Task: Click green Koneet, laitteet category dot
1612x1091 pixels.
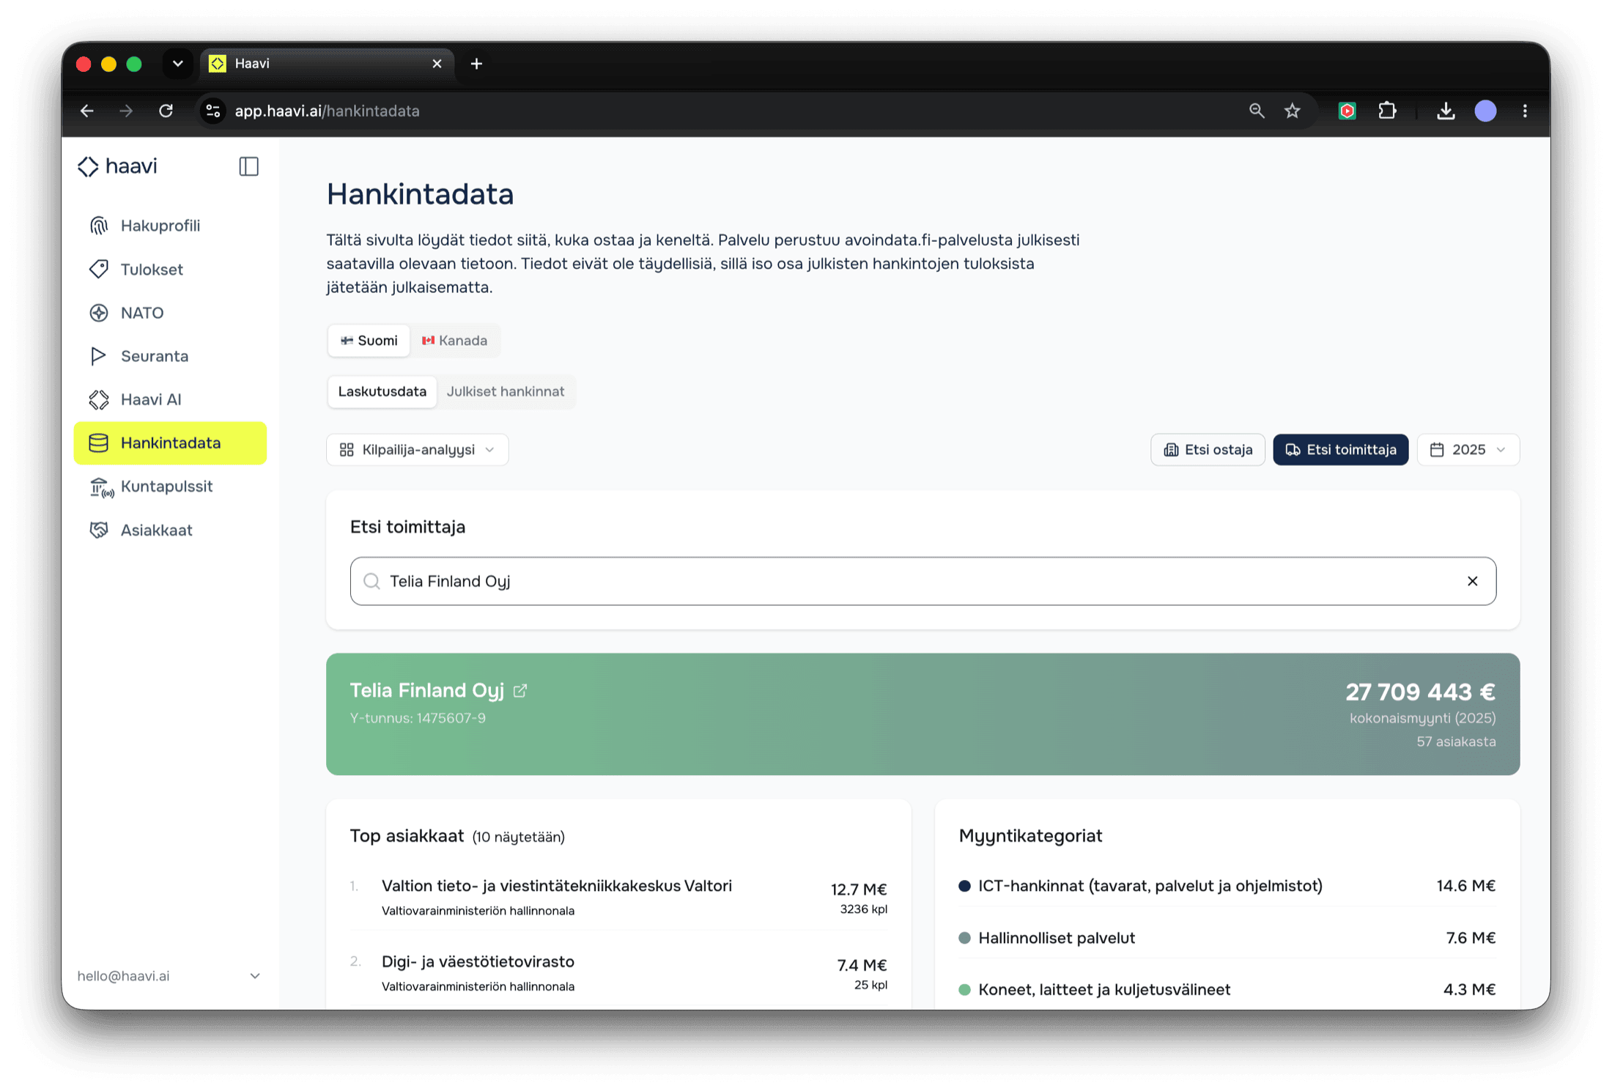Action: (x=964, y=990)
